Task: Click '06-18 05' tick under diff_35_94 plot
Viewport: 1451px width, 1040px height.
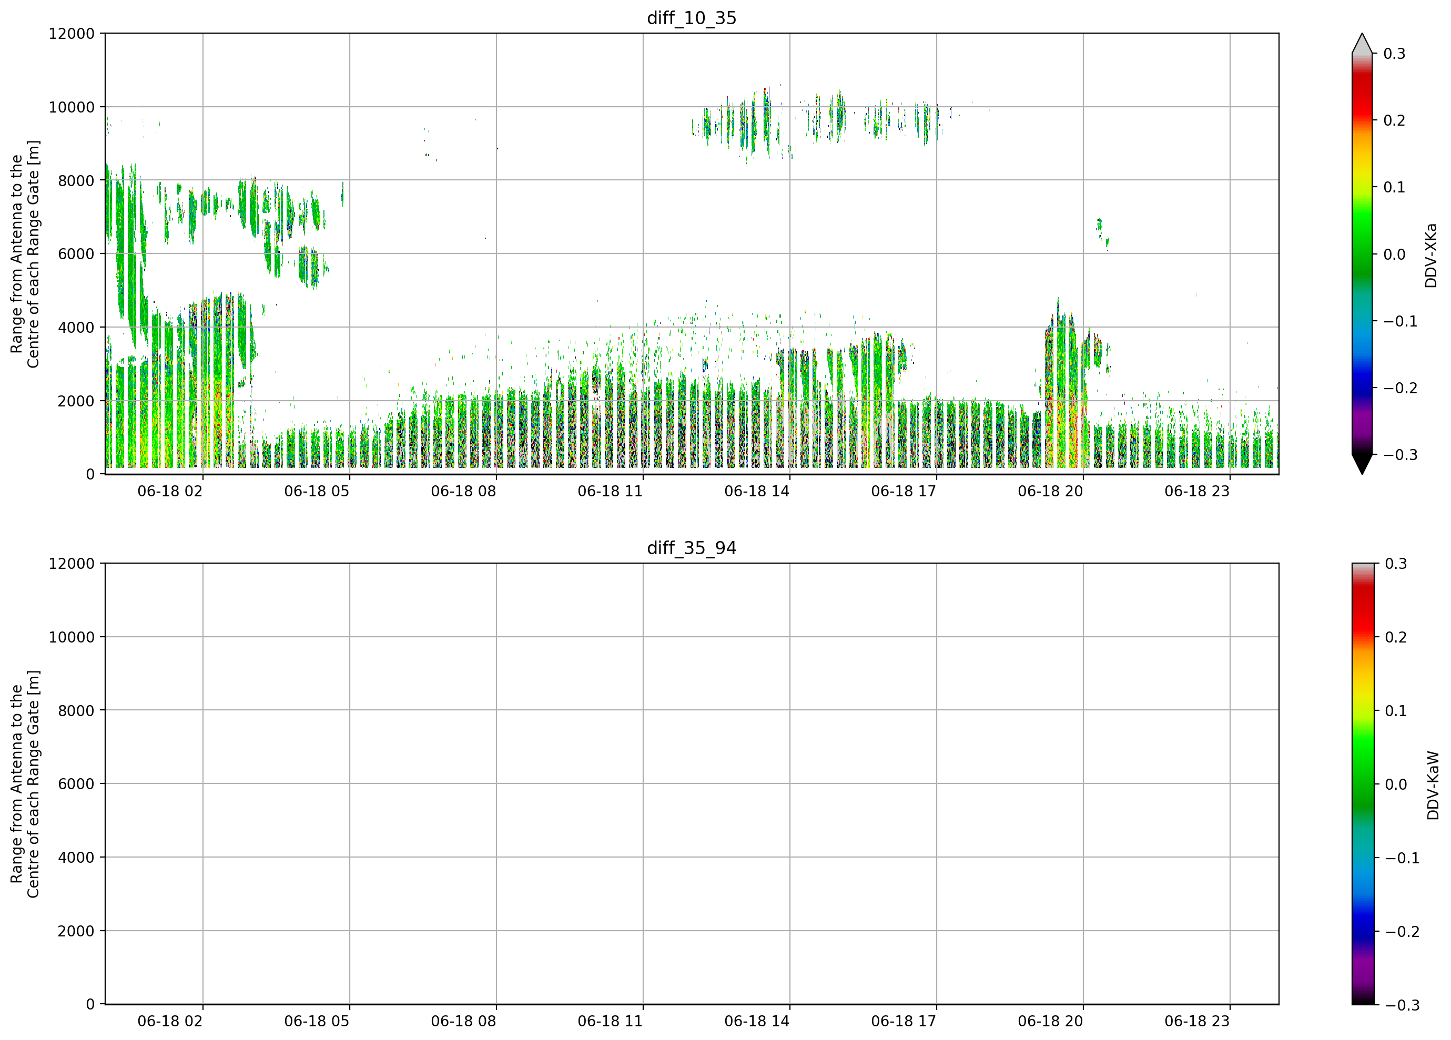Action: tap(317, 1022)
